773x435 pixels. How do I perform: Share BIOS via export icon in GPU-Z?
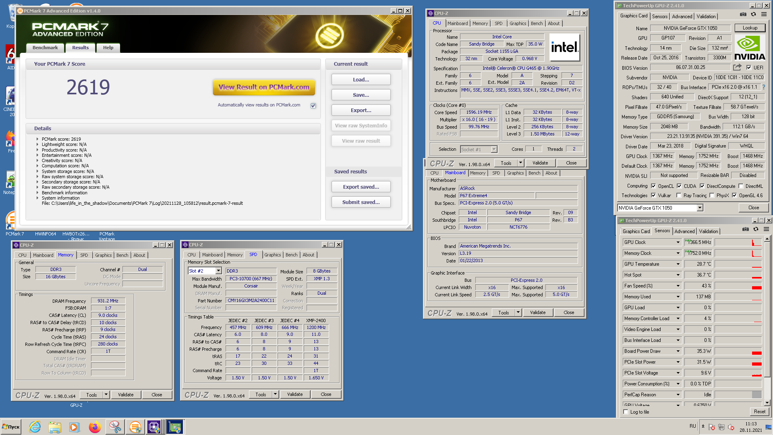pos(737,67)
